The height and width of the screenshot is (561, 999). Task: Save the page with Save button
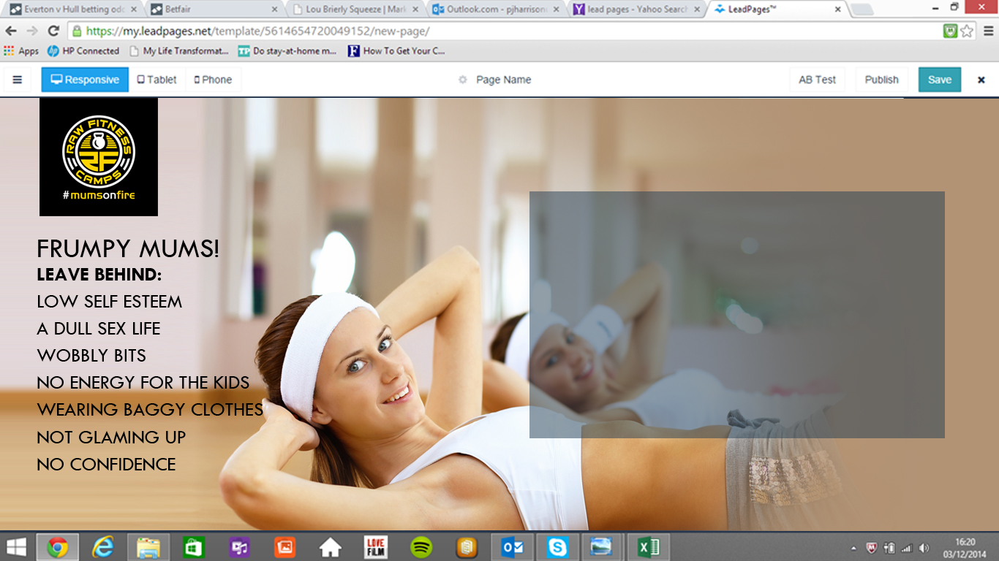[940, 80]
